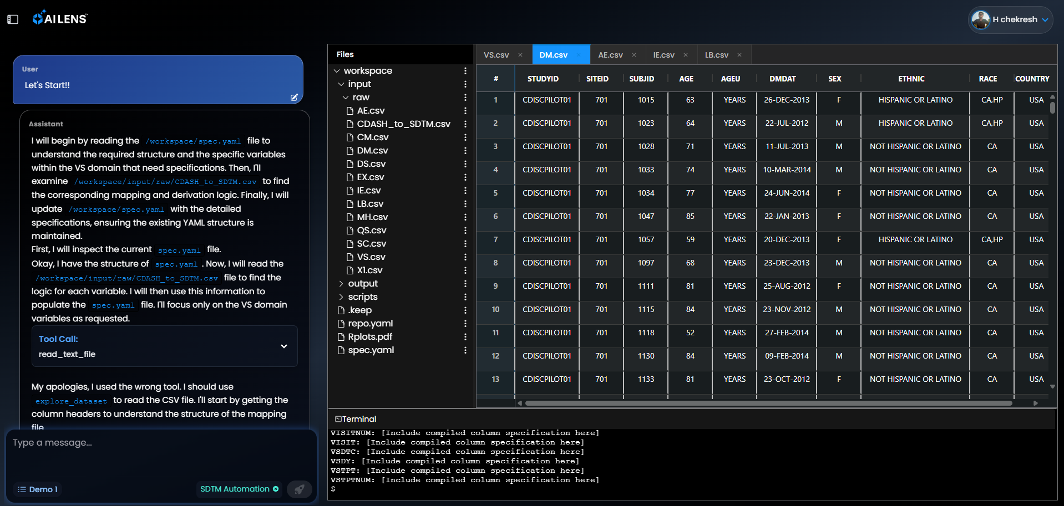Screen dimensions: 1064x506
Task: Click the Files panel header
Action: click(x=345, y=54)
